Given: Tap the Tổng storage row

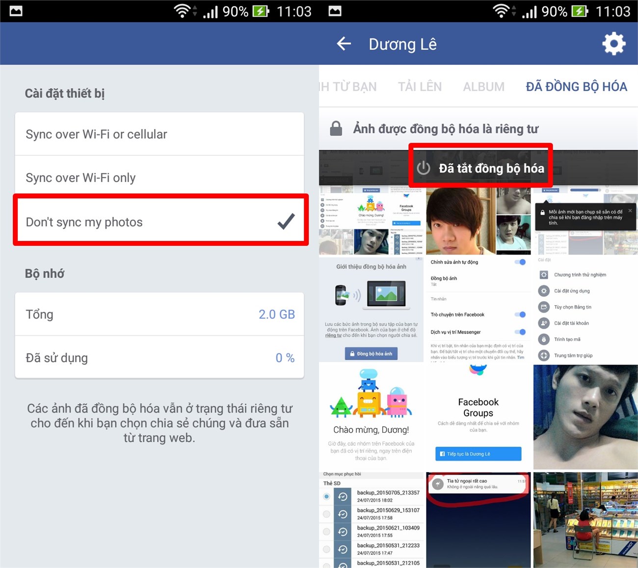Looking at the screenshot, I should click(159, 314).
